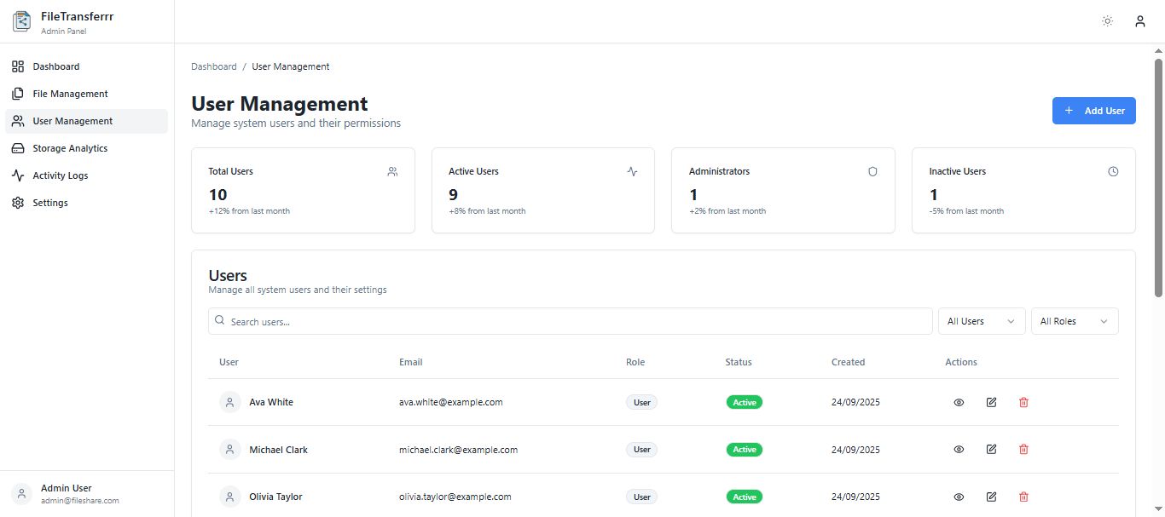Edit Olivia Taylor with pencil icon
Image resolution: width=1165 pixels, height=517 pixels.
991,497
